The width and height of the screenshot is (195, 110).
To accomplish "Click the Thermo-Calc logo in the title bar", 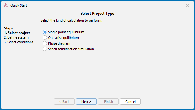I will click(6, 5).
